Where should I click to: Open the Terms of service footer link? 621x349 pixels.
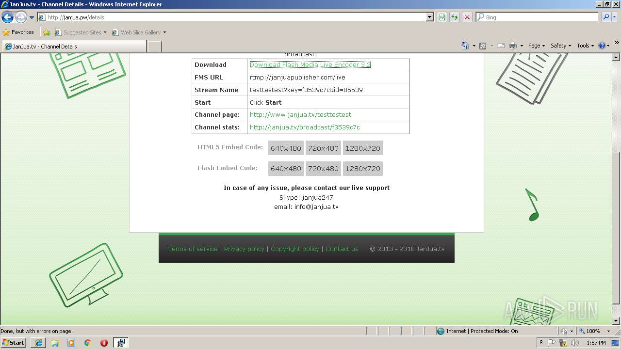193,249
